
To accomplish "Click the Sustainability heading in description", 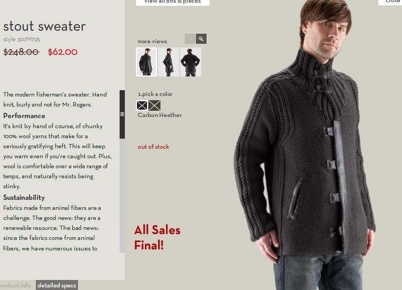I will pos(24,197).
